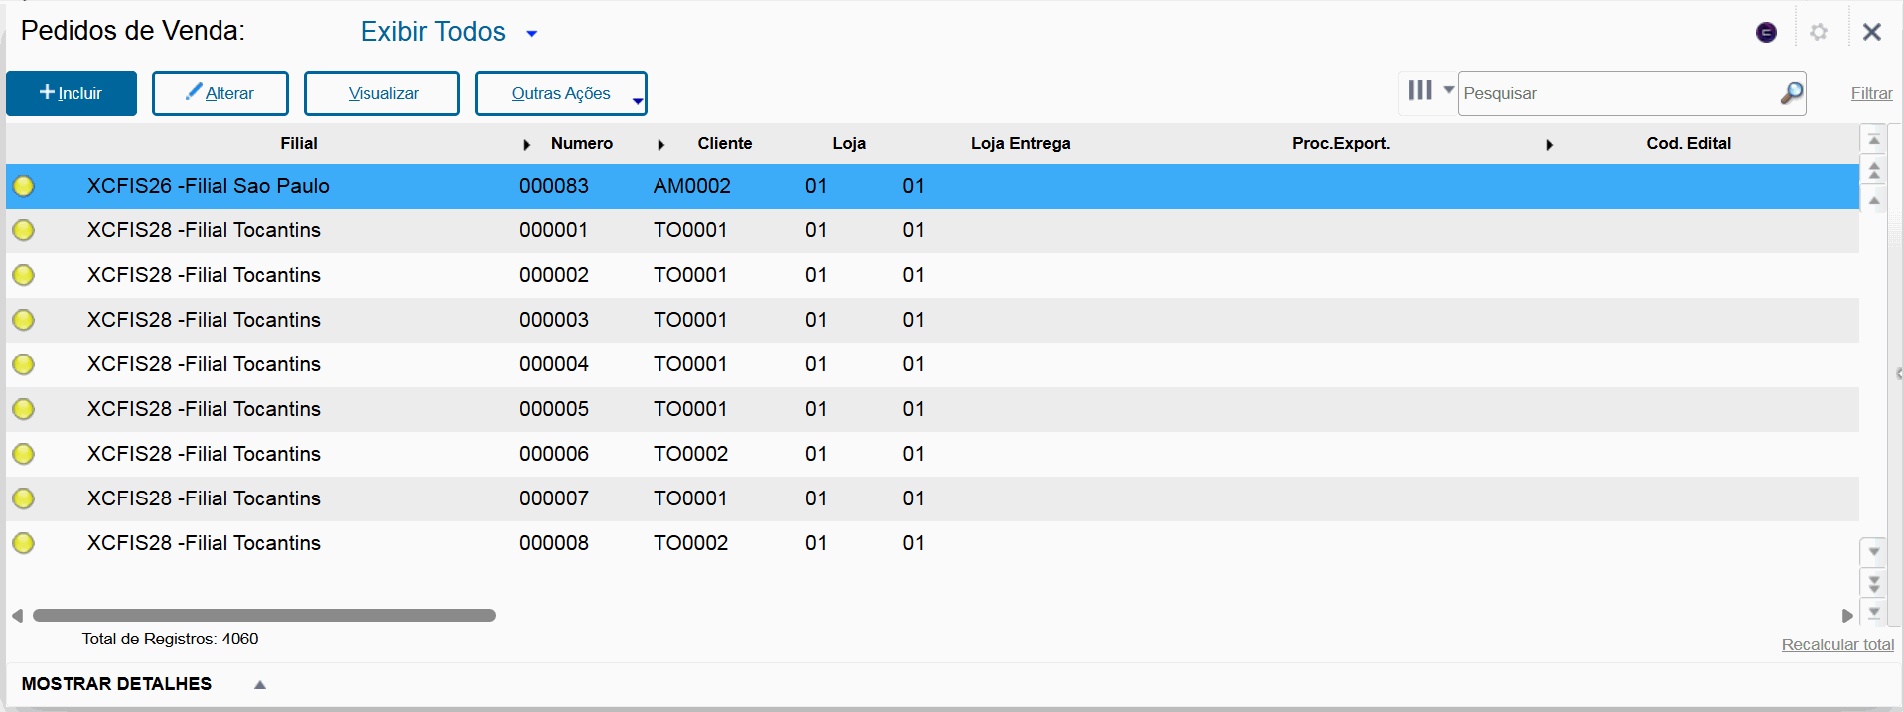Click the Recalcular total link
1903x712 pixels.
point(1837,644)
